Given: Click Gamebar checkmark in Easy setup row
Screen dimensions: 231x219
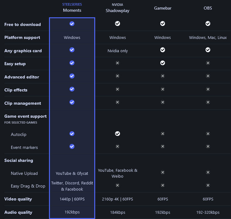Looking at the screenshot, I should pyautogui.click(x=162, y=63).
